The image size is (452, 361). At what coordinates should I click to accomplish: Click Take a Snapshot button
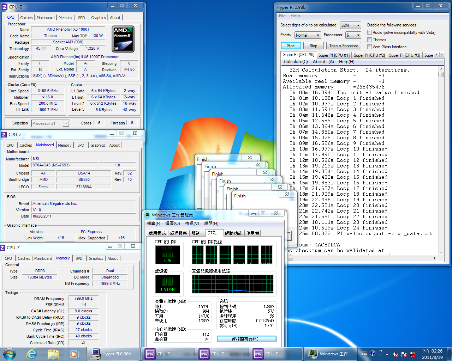[x=344, y=45]
